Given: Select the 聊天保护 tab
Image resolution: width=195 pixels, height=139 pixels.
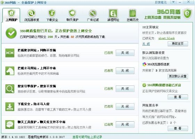Looking at the screenshot, I should point(72,15).
